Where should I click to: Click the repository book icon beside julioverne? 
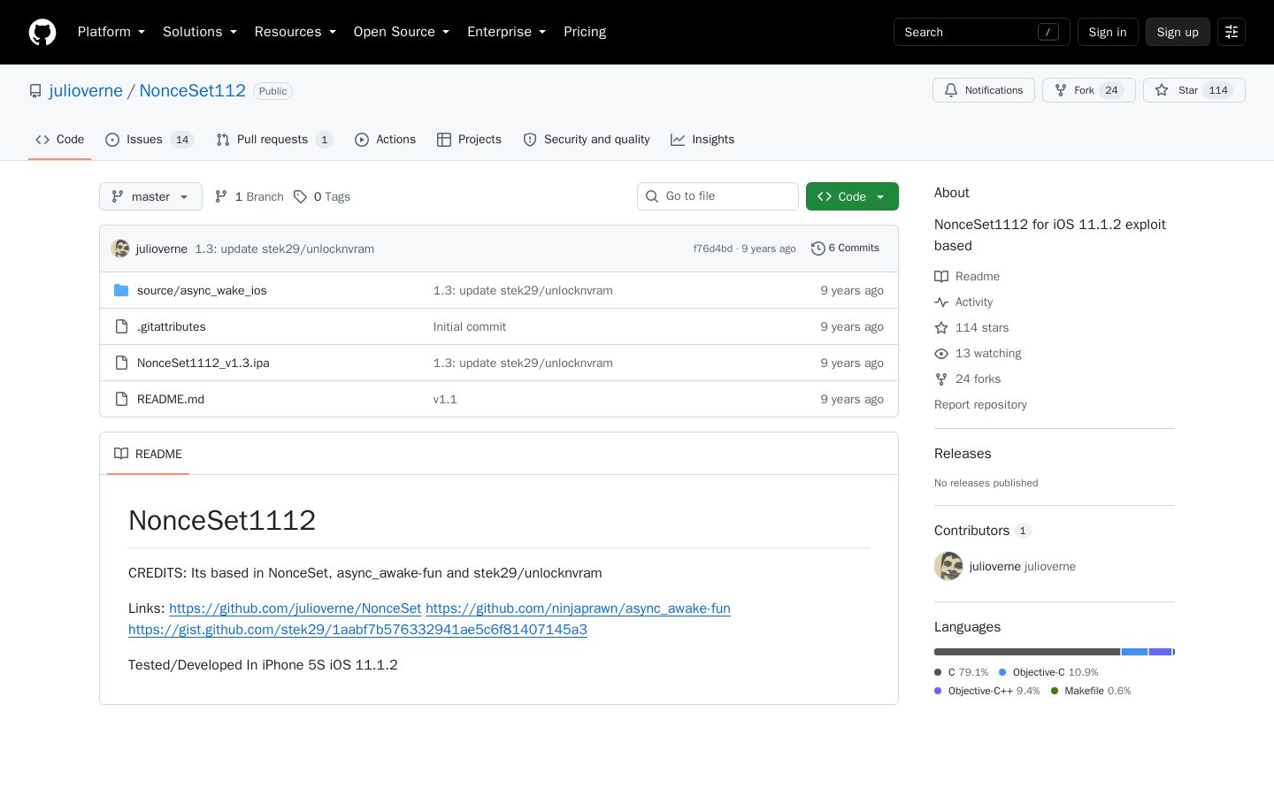point(35,91)
